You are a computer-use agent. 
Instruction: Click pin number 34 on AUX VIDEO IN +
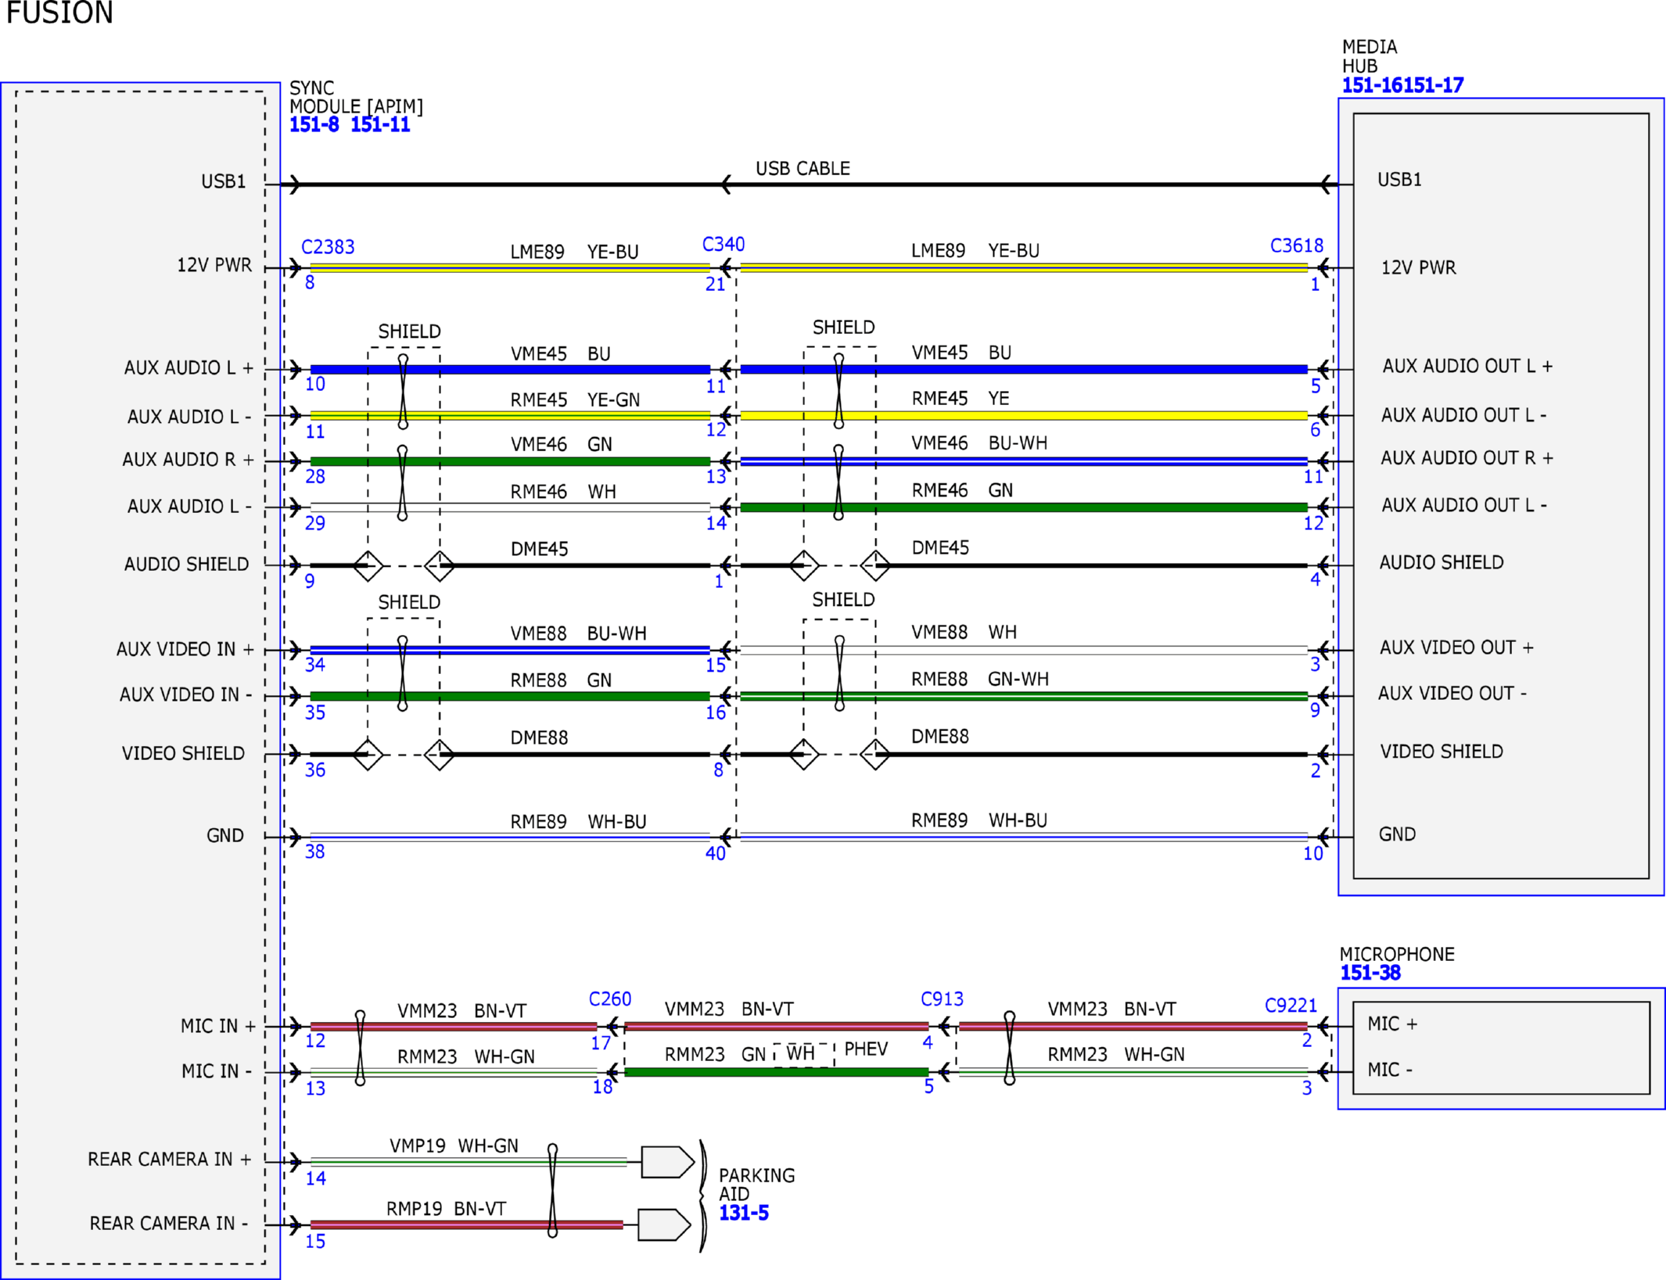(314, 665)
